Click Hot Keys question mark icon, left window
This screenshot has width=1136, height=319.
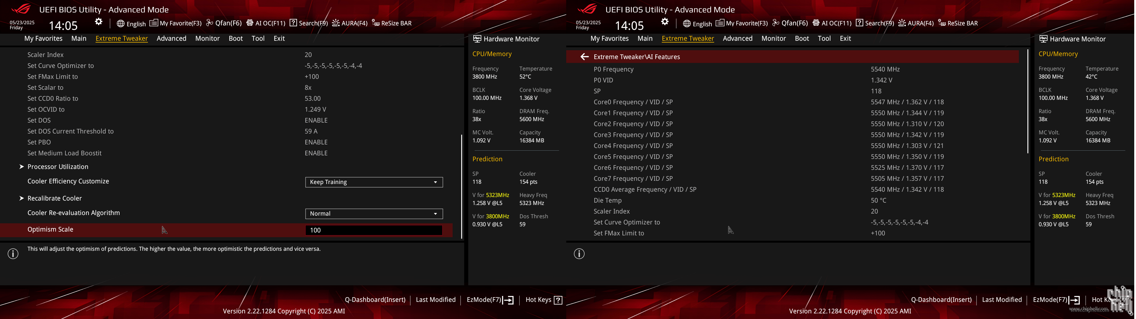click(x=558, y=300)
